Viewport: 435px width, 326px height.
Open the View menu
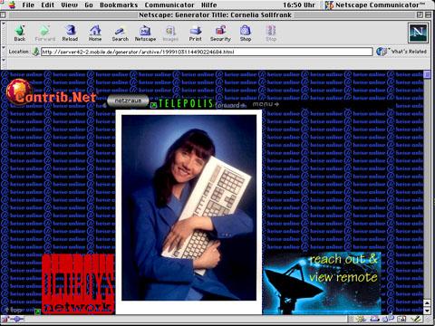coord(69,5)
